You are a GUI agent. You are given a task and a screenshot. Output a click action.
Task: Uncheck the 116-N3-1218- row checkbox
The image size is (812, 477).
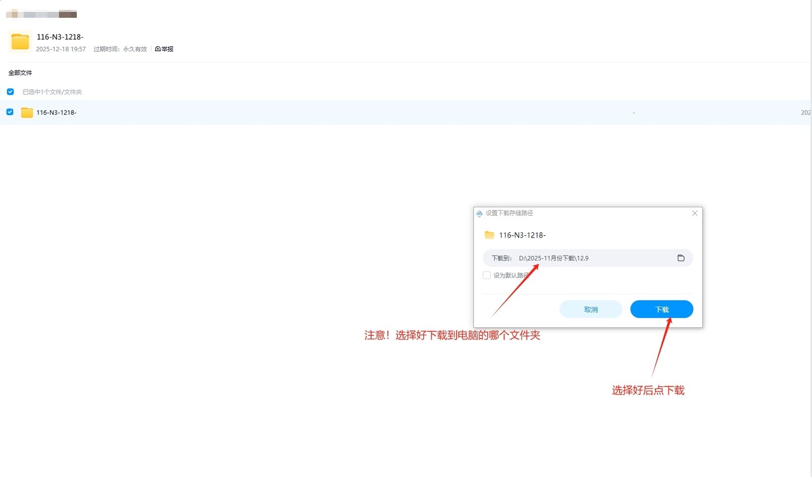(10, 112)
